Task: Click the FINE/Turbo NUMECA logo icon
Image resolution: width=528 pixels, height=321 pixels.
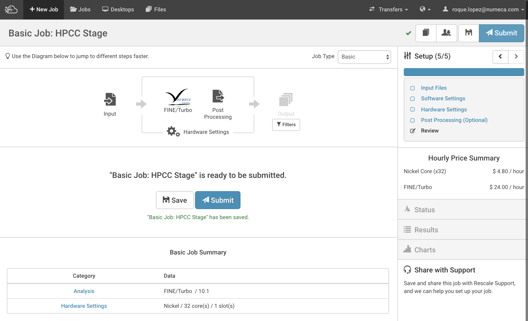Action: [178, 97]
